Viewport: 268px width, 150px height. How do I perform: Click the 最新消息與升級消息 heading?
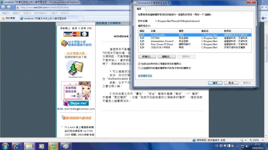[x=76, y=118]
